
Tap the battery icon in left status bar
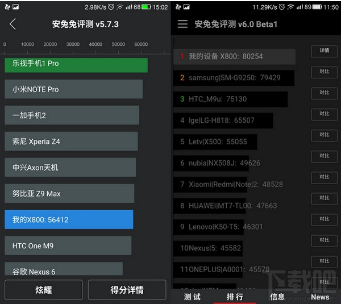point(146,7)
